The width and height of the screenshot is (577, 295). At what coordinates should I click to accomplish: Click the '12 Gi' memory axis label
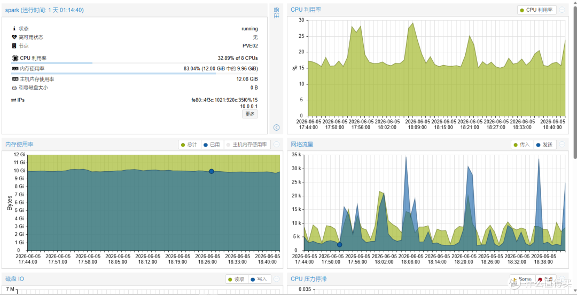[20, 155]
